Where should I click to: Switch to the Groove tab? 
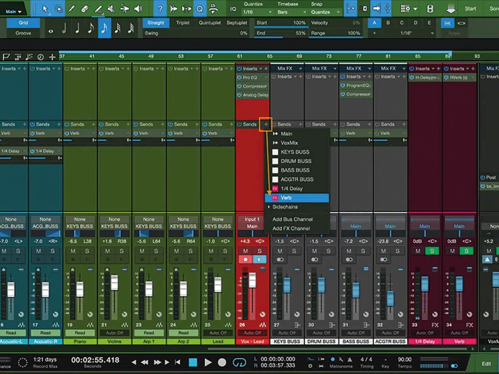tap(23, 33)
